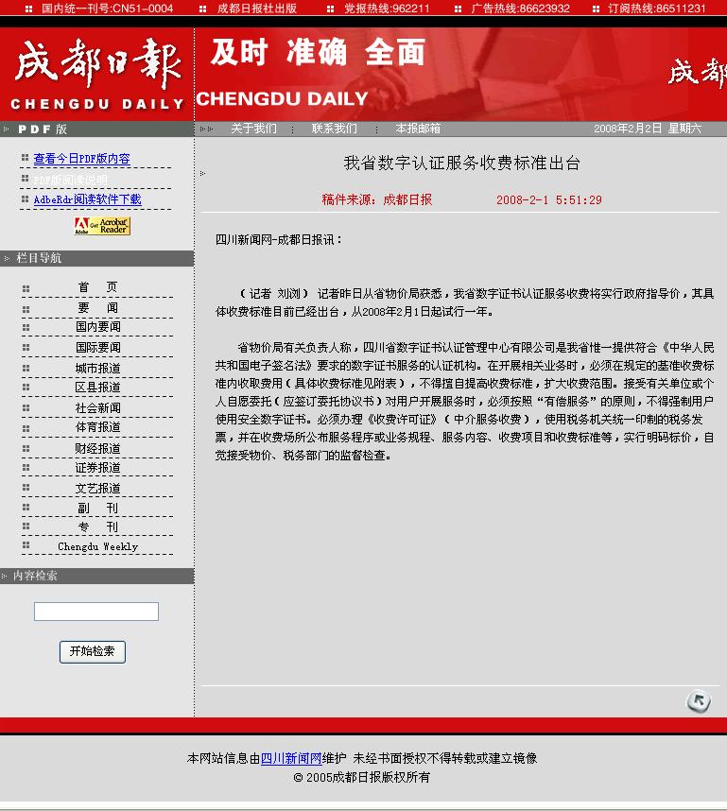Screen dimensions: 727x811
Task: Click the 内容检索 search input field
Action: pyautogui.click(x=96, y=612)
